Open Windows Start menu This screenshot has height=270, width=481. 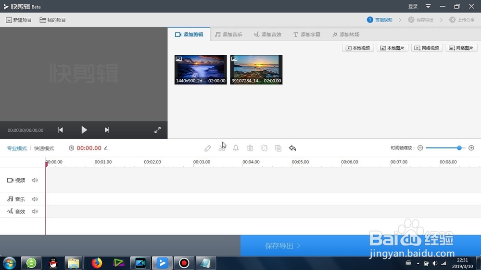pyautogui.click(x=10, y=263)
